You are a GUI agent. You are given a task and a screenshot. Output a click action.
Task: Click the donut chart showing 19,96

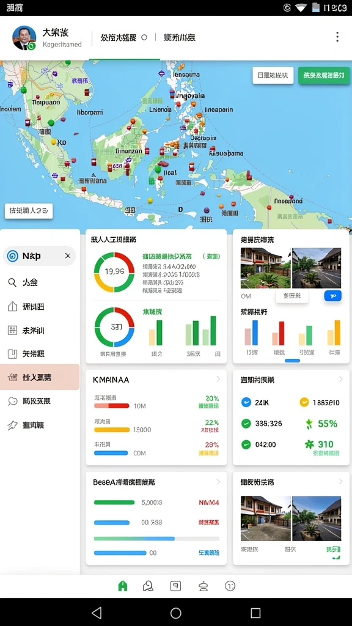[x=114, y=272]
